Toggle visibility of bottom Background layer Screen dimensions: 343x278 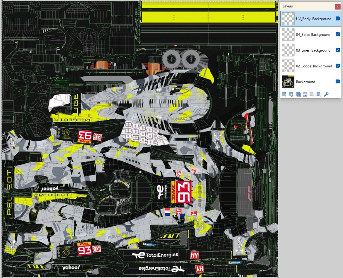pos(338,81)
